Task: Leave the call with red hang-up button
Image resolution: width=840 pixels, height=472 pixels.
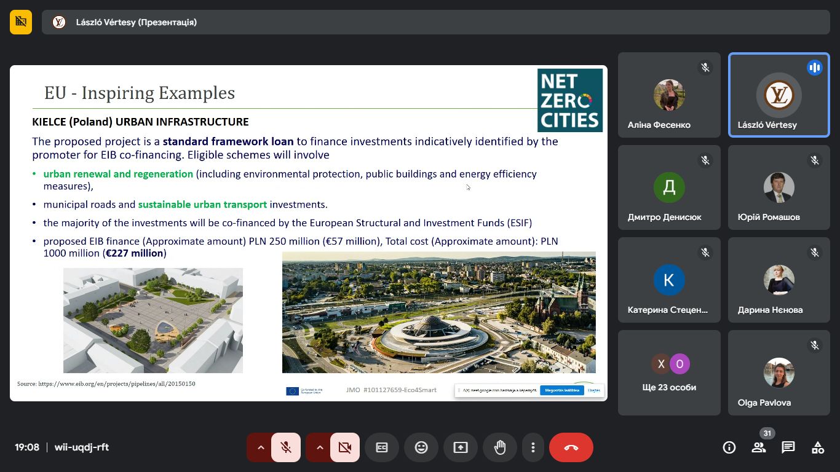Action: (571, 447)
